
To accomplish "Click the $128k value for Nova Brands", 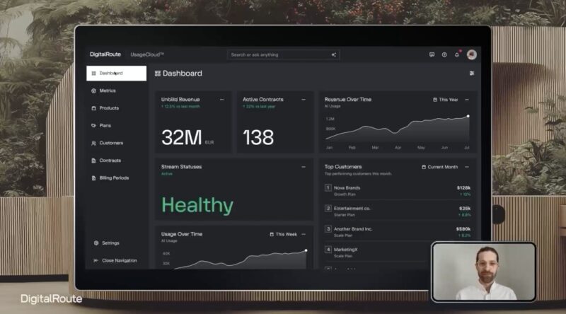I will click(463, 187).
